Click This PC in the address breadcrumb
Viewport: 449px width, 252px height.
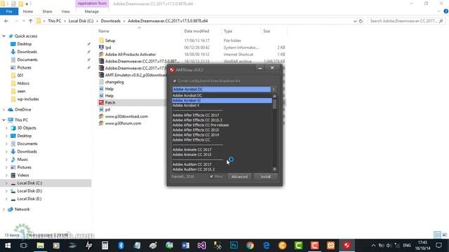(55, 21)
